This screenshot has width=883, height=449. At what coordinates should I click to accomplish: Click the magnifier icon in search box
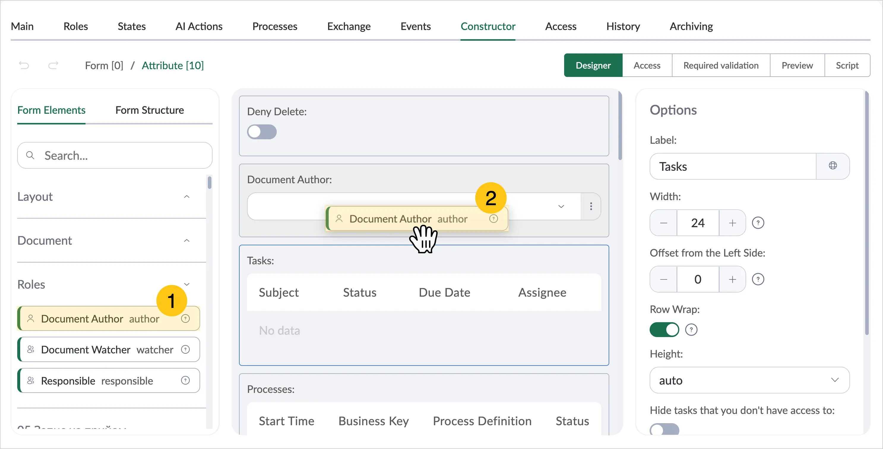pos(30,155)
